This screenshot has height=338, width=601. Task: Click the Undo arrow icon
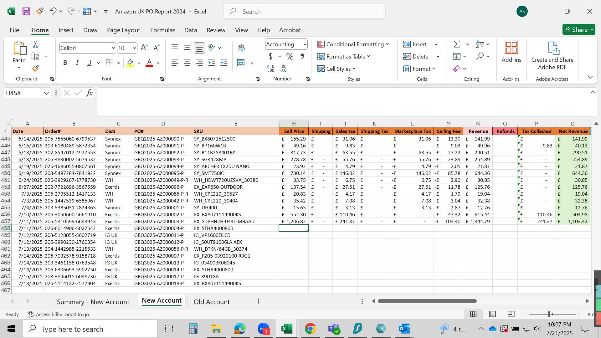[x=53, y=11]
